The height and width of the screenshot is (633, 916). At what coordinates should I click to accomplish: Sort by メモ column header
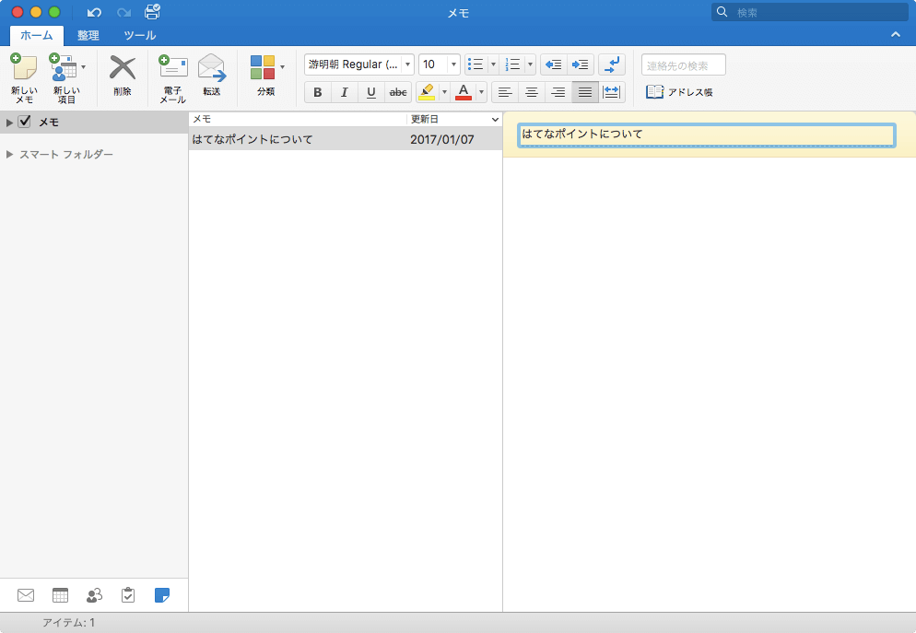(298, 119)
